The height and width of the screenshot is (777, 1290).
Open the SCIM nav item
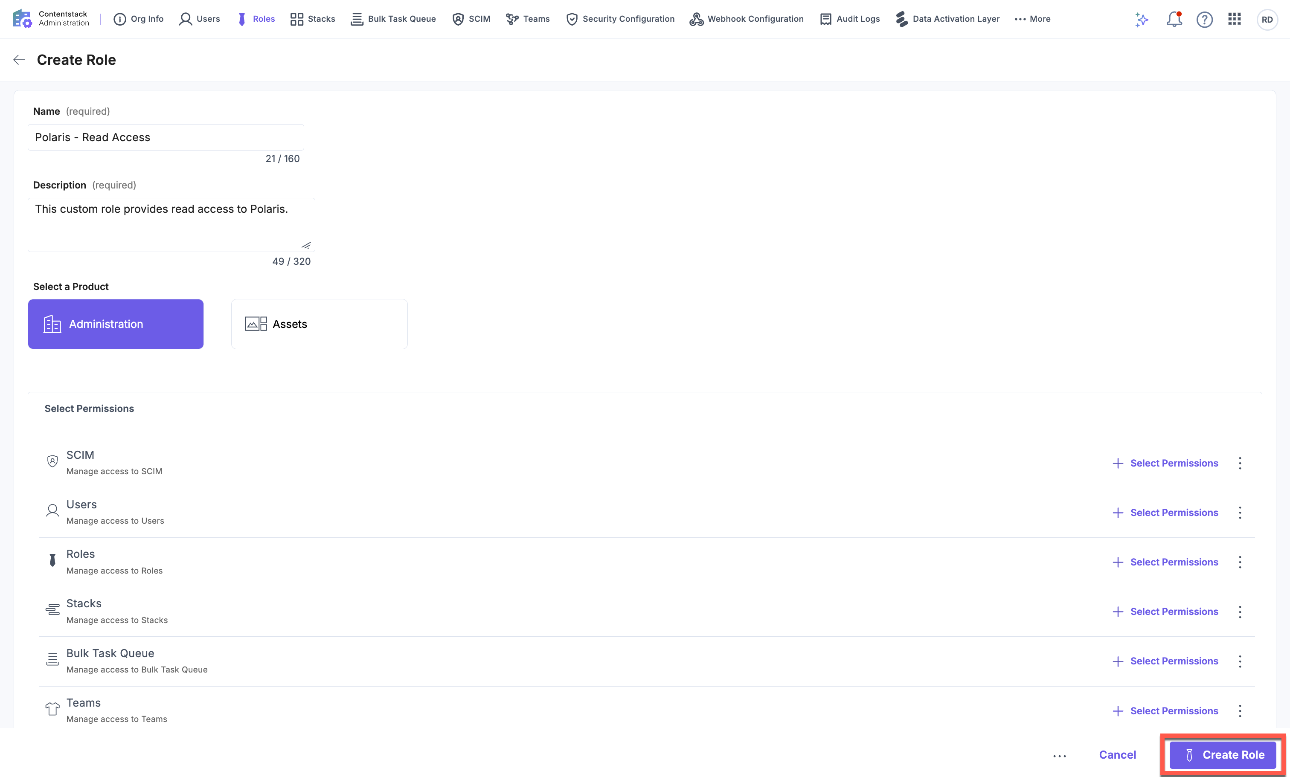coord(471,19)
